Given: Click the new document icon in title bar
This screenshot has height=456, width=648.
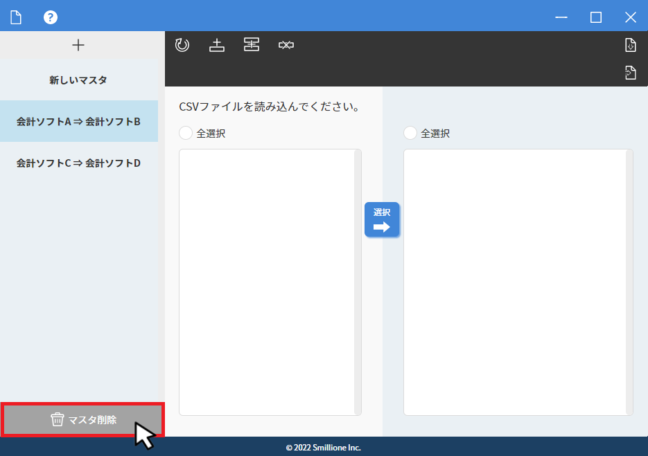Looking at the screenshot, I should point(16,17).
